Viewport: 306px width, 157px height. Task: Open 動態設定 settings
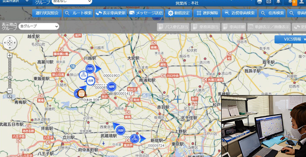point(179,13)
